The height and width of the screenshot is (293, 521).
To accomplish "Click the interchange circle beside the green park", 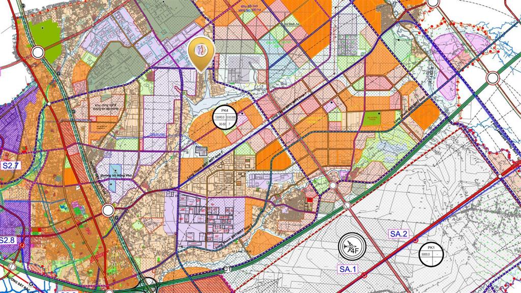I will [x=38, y=52].
